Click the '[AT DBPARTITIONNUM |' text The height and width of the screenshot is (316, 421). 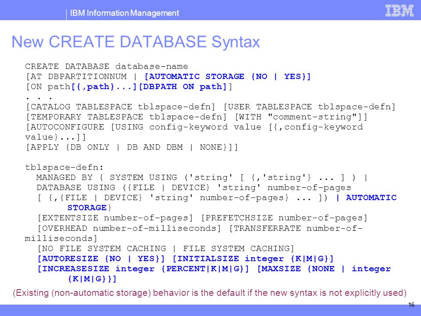tap(82, 76)
